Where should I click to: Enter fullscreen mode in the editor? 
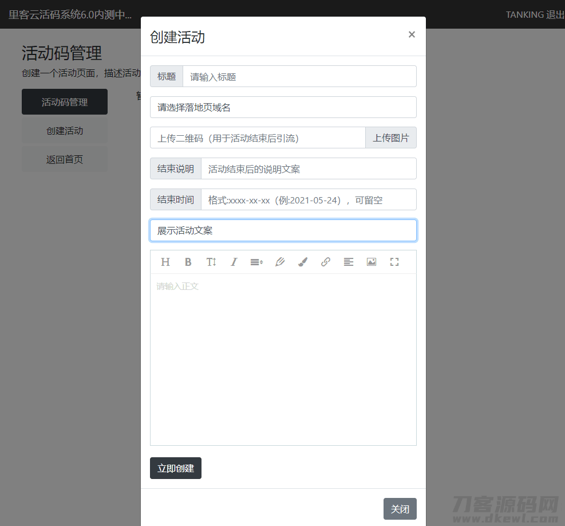click(394, 262)
